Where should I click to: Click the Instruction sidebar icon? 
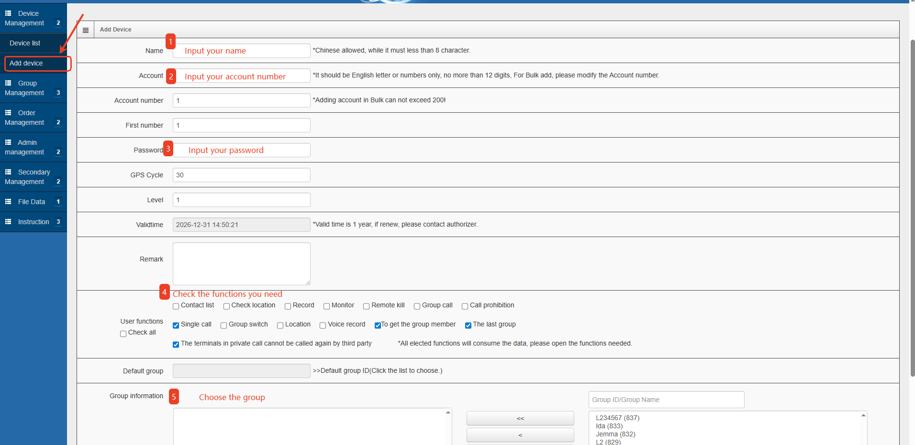8,222
